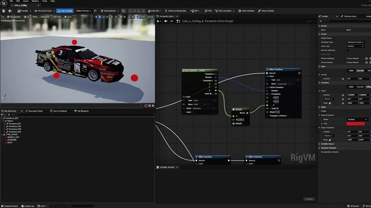The height and width of the screenshot is (208, 371).
Task: Click Hide Unrelated toolbar button
Action: point(223,11)
